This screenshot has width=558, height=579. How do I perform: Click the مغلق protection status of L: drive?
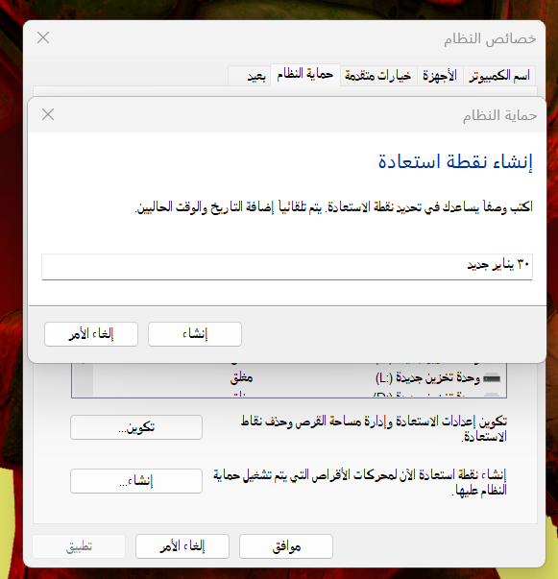click(241, 378)
